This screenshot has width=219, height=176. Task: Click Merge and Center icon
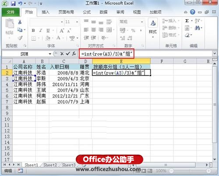pos(109,30)
